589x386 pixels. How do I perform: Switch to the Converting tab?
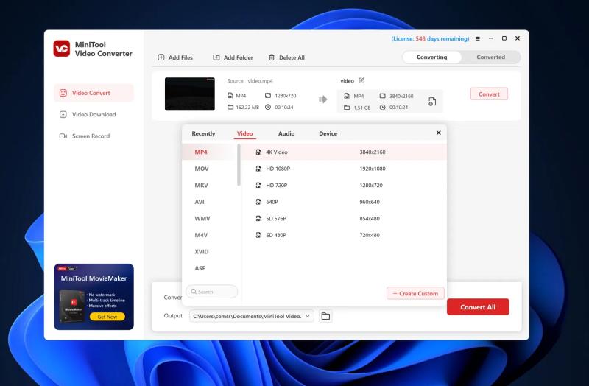(431, 57)
